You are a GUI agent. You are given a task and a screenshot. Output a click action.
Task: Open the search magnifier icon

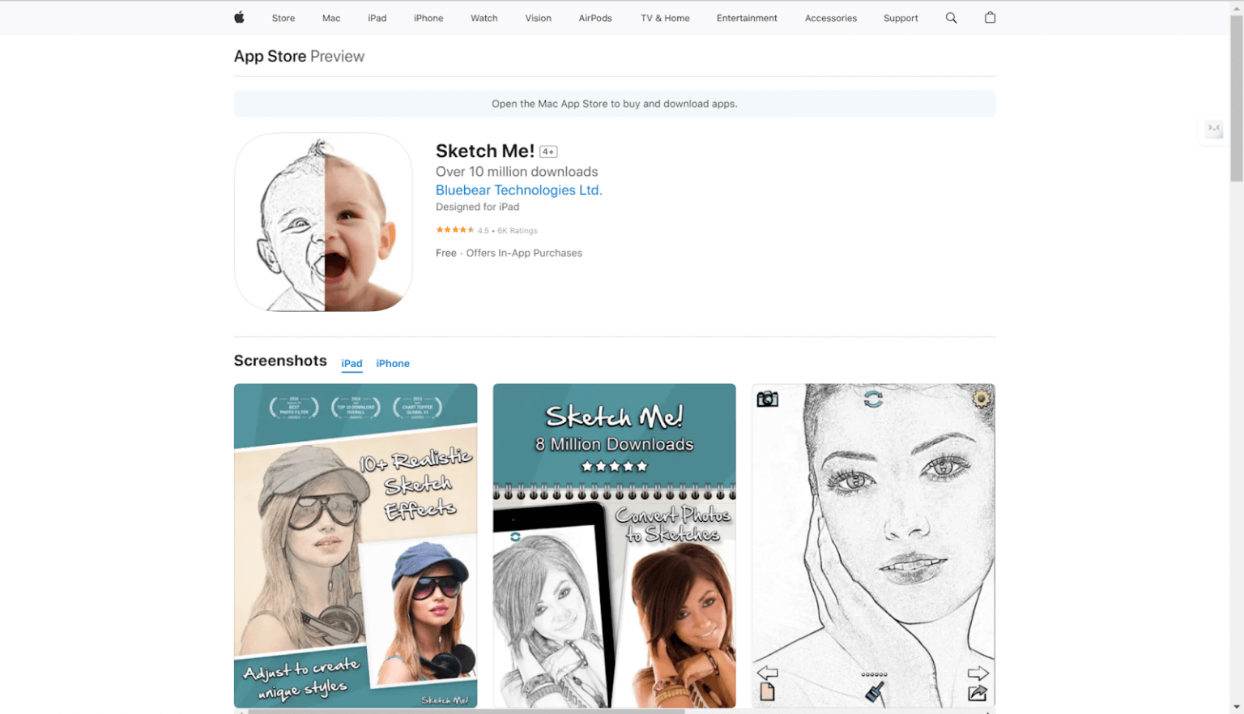tap(951, 18)
